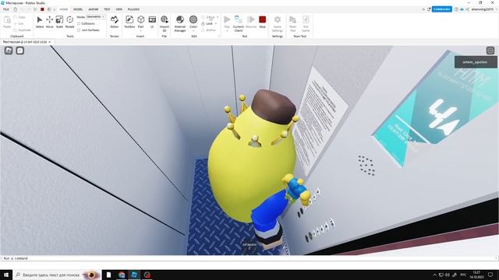Open the notifications center icon
Image resolution: width=499 pixels, height=280 pixels.
[x=490, y=275]
